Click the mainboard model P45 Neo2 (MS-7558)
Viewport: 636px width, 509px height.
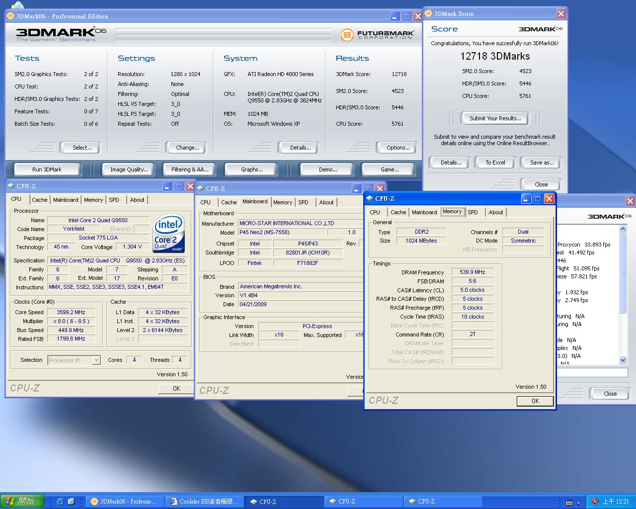[282, 233]
